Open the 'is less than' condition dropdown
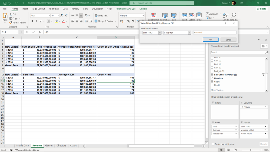 [189, 32]
